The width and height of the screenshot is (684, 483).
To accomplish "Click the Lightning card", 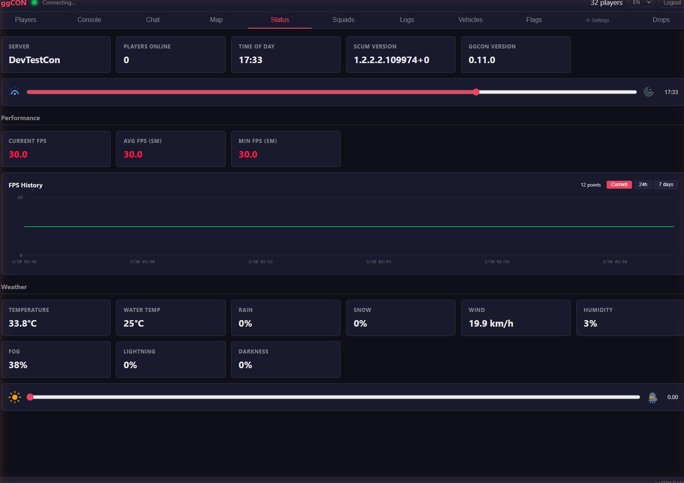I will (171, 360).
